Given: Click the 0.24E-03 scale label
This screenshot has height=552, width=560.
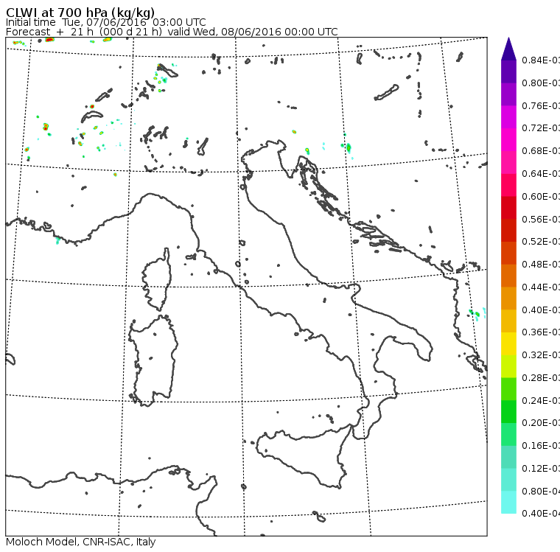Looking at the screenshot, I should (x=541, y=400).
